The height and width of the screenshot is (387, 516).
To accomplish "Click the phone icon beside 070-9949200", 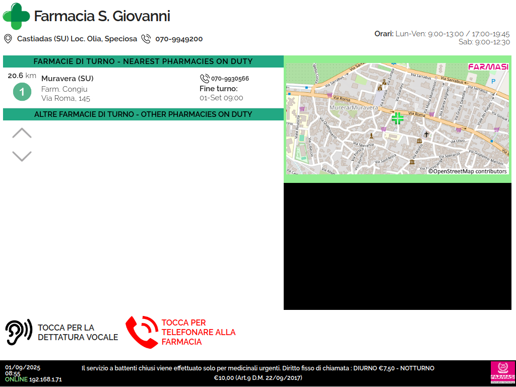I will pyautogui.click(x=146, y=39).
